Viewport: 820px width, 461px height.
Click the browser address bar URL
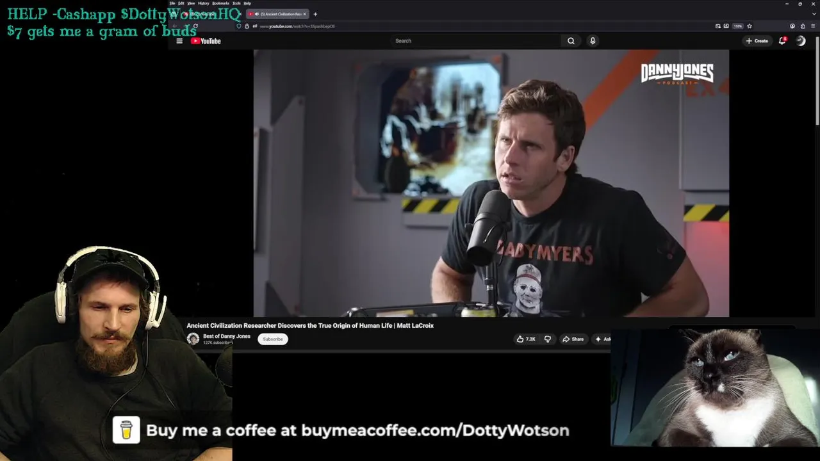tap(297, 26)
